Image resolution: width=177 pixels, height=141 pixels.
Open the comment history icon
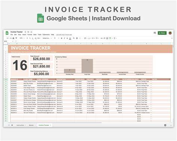tap(155, 33)
